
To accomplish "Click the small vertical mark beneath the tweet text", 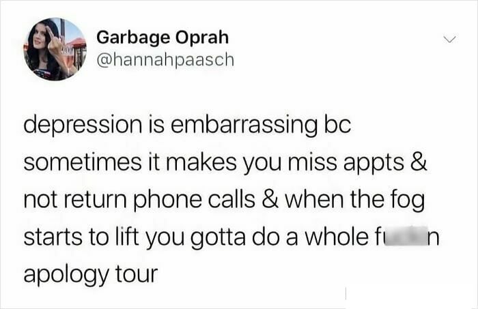I will 346,293.
